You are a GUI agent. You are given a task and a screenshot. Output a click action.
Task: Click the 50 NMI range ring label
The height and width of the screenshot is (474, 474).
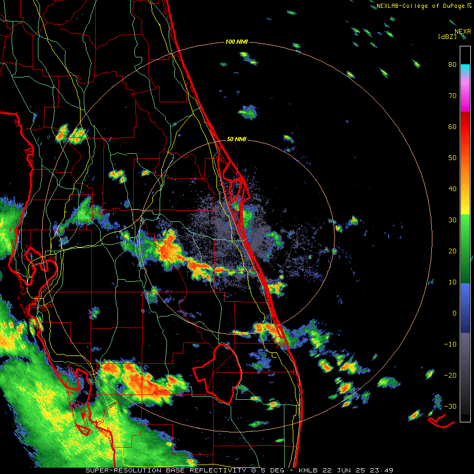pos(236,140)
